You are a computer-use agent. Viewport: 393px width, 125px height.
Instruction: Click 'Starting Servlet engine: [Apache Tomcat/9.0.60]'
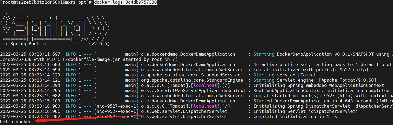tap(315, 80)
